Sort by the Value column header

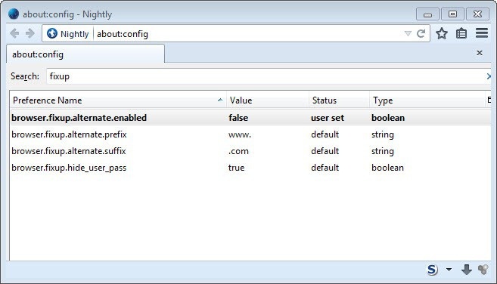[268, 100]
